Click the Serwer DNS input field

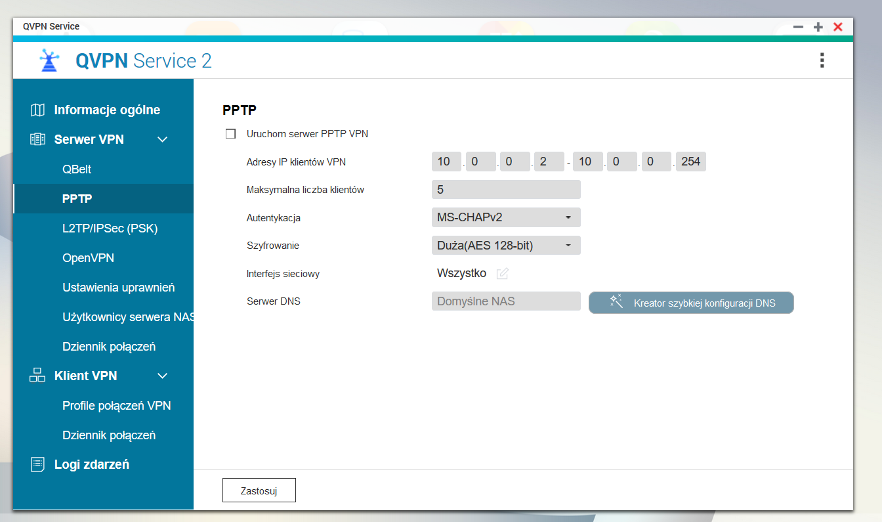point(506,301)
